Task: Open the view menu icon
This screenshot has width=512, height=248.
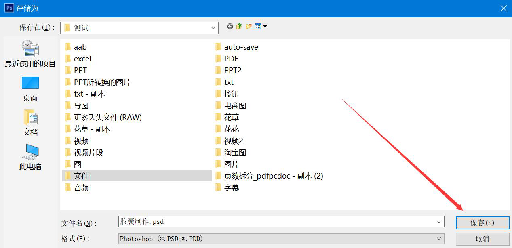Action: (261, 27)
